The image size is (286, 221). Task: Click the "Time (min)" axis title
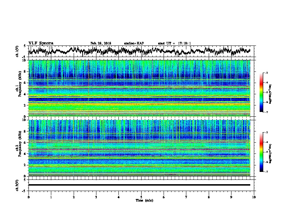click(144, 200)
